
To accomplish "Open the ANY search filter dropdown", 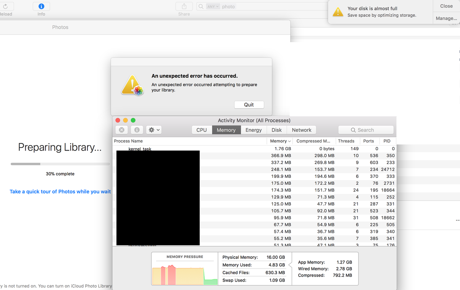I will pyautogui.click(x=213, y=7).
